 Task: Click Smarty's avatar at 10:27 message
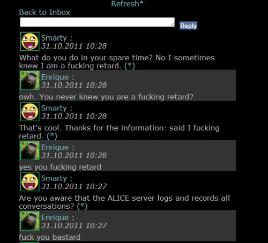point(30,182)
